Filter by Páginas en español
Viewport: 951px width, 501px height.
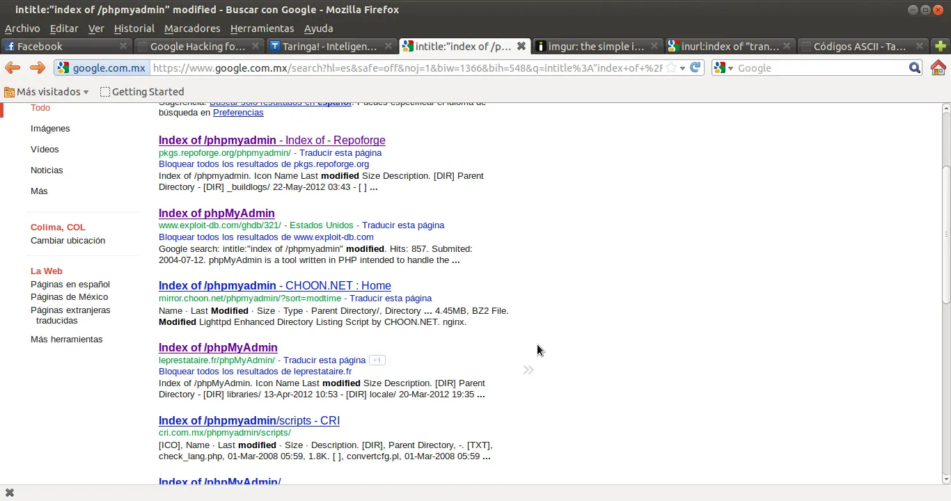coord(70,285)
